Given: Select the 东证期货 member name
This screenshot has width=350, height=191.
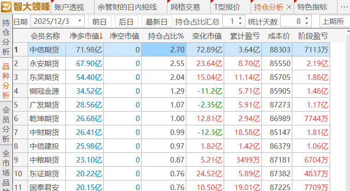Looking at the screenshot, I should click(44, 174).
